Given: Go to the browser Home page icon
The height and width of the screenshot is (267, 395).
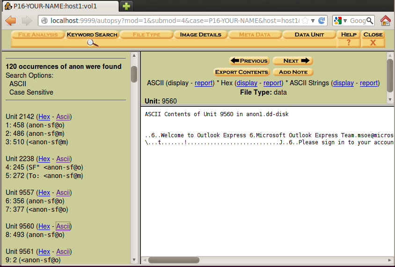Looking at the screenshot, I should [x=385, y=21].
